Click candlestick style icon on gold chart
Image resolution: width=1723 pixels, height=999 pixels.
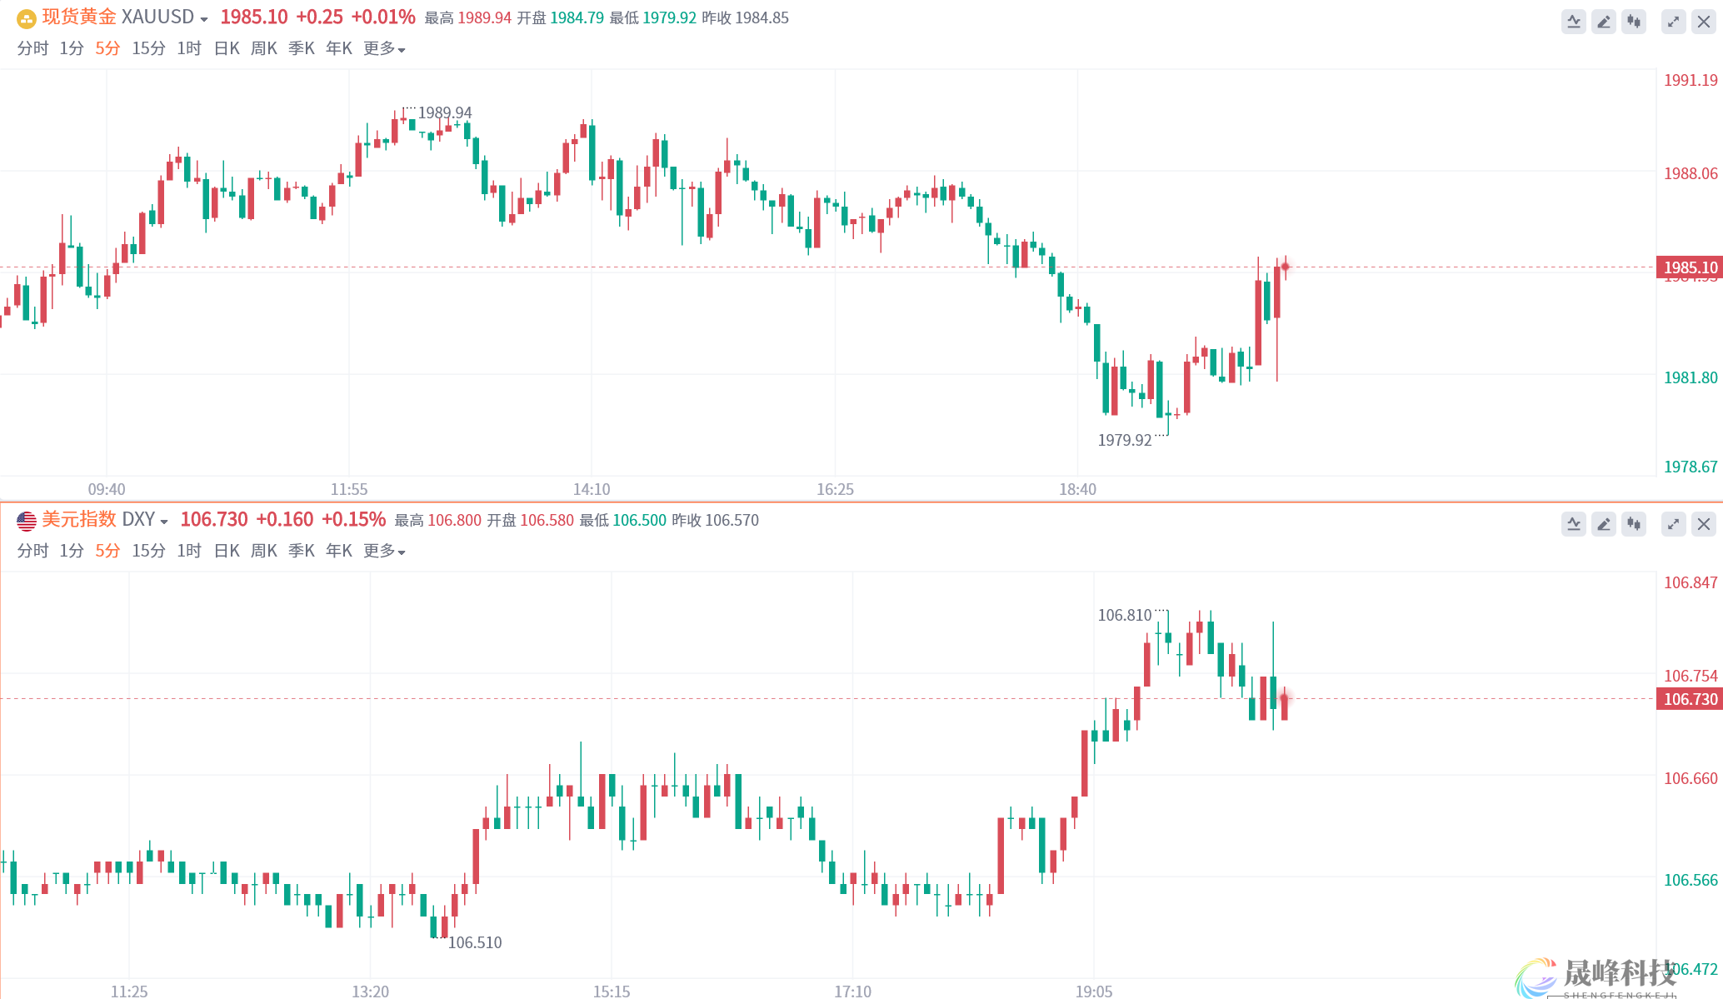point(1634,22)
